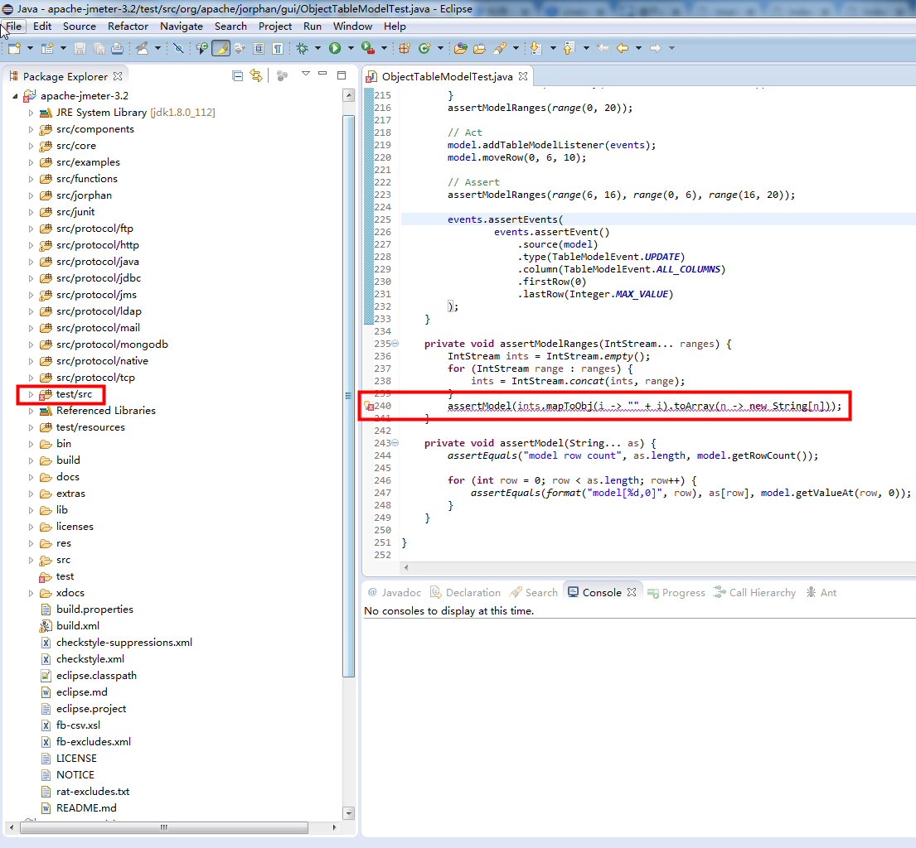Viewport: 916px width, 848px height.
Task: Expand the xdocs folder
Action: click(x=31, y=593)
